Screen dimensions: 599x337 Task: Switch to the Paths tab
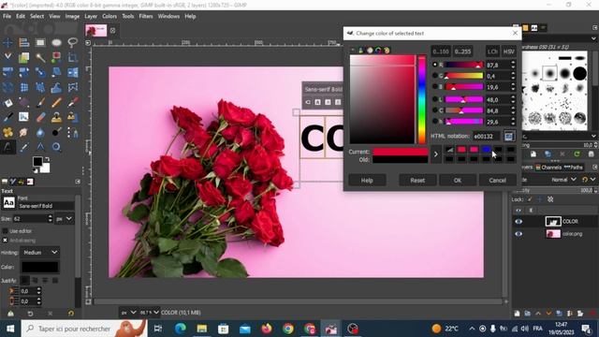point(574,168)
